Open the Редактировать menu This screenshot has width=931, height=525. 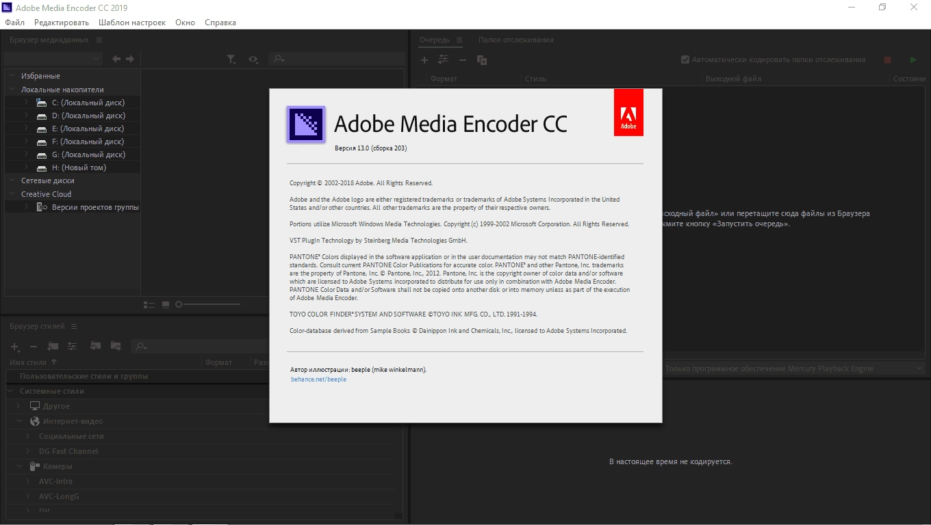click(x=62, y=23)
